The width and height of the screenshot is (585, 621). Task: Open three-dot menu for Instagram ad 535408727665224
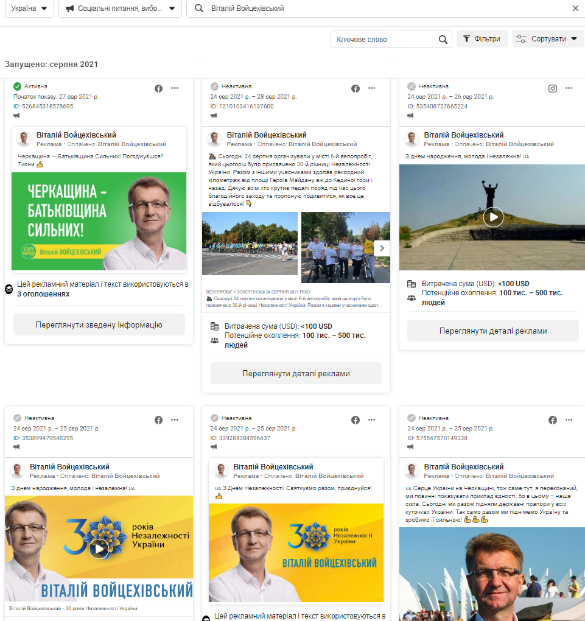coord(569,88)
